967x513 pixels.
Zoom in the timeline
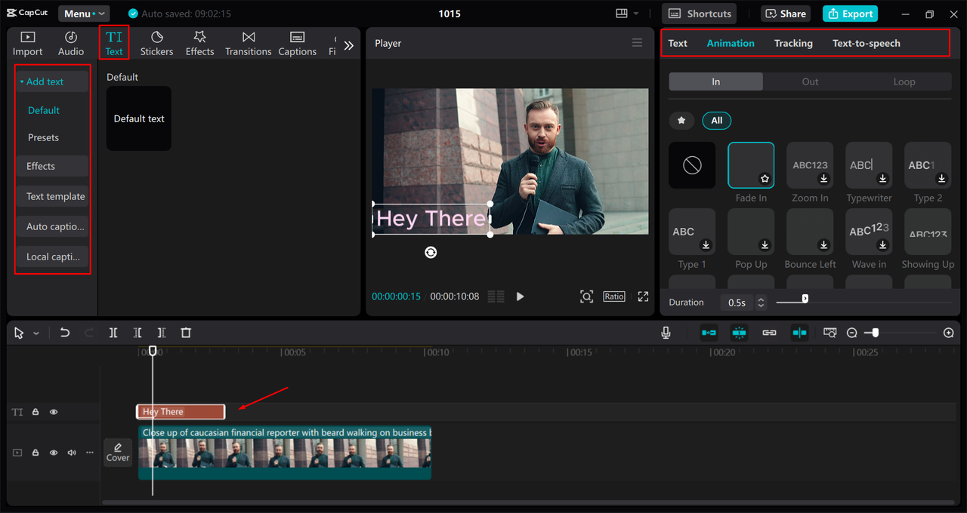[949, 333]
